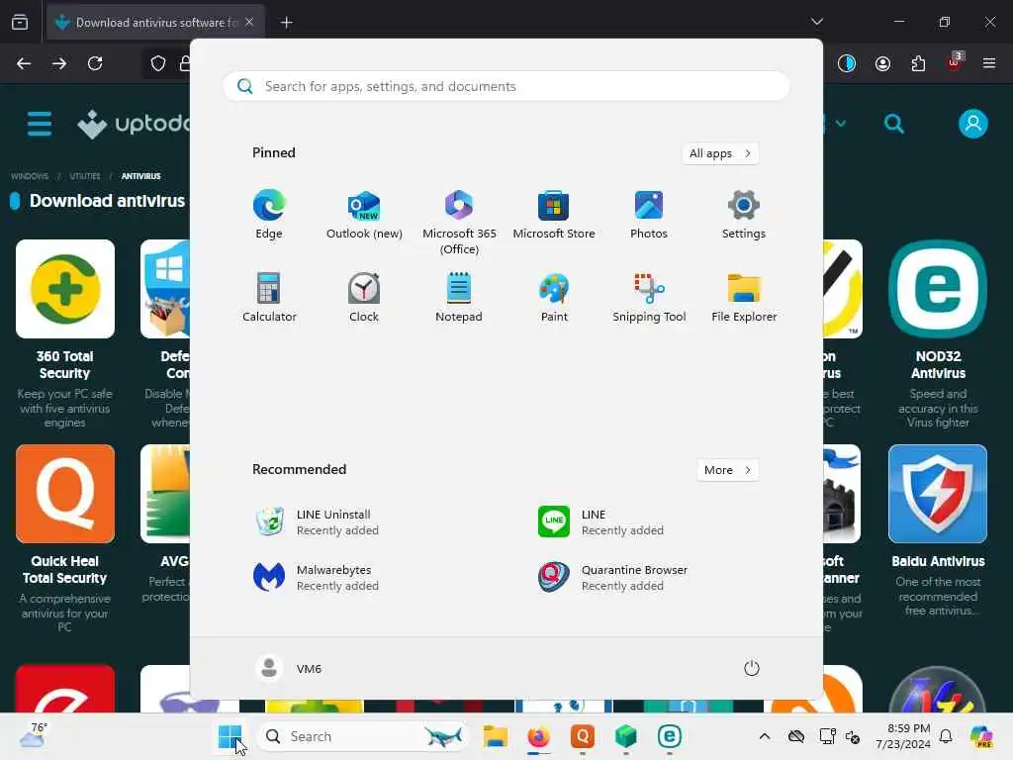Screen dimensions: 1013x760
Task: Click the power button in Start menu
Action: tap(751, 668)
